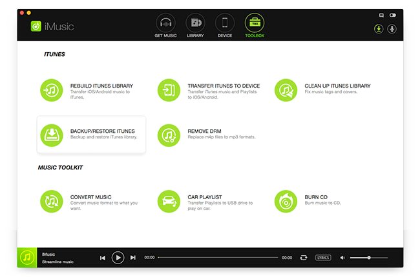Open the downloads icon in header
This screenshot has height=277, width=420.
tap(379, 29)
